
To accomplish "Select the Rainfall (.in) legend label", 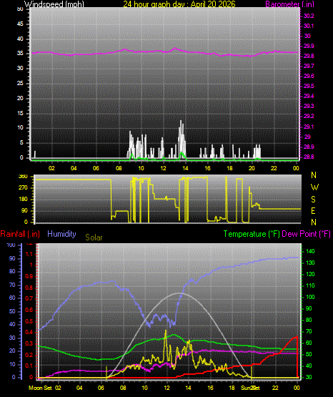I will [20, 234].
